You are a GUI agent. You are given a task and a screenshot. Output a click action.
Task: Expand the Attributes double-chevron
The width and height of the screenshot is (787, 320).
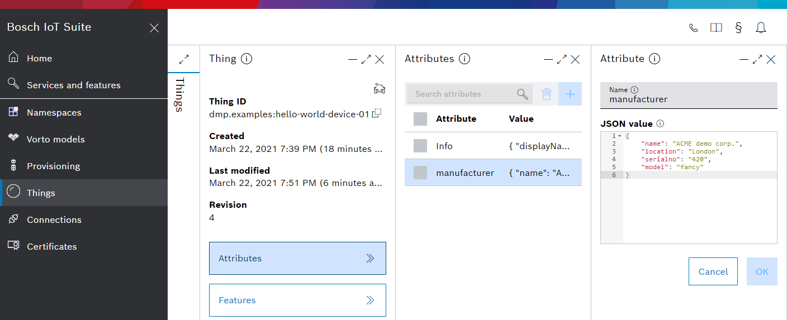coord(370,258)
